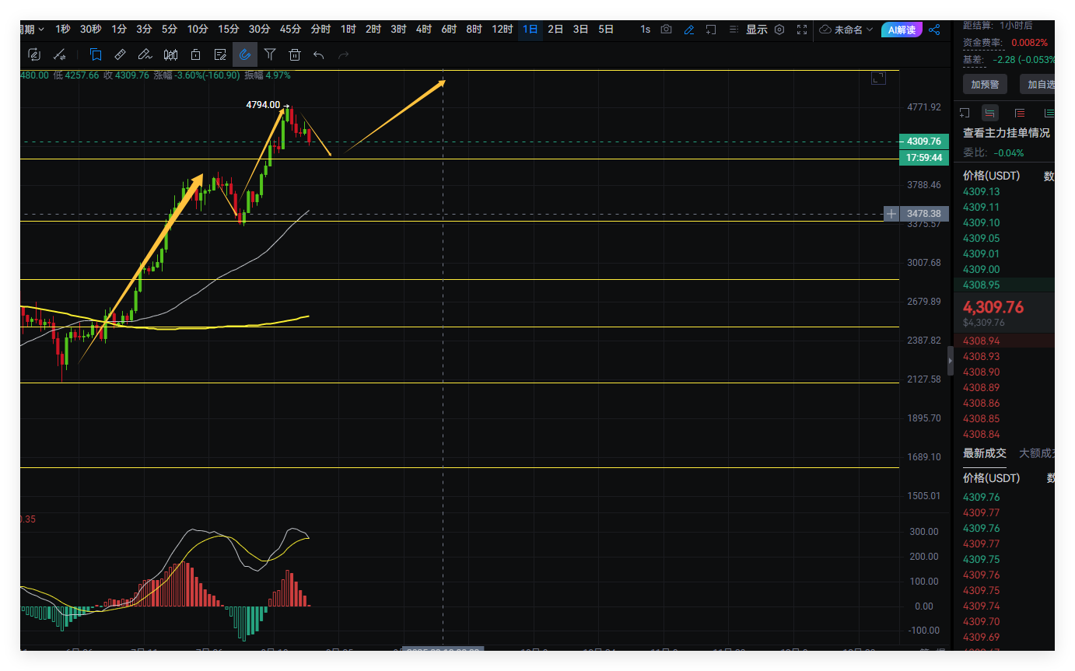Image resolution: width=1075 pixels, height=671 pixels.
Task: Click the blue share icon
Action: 935,30
